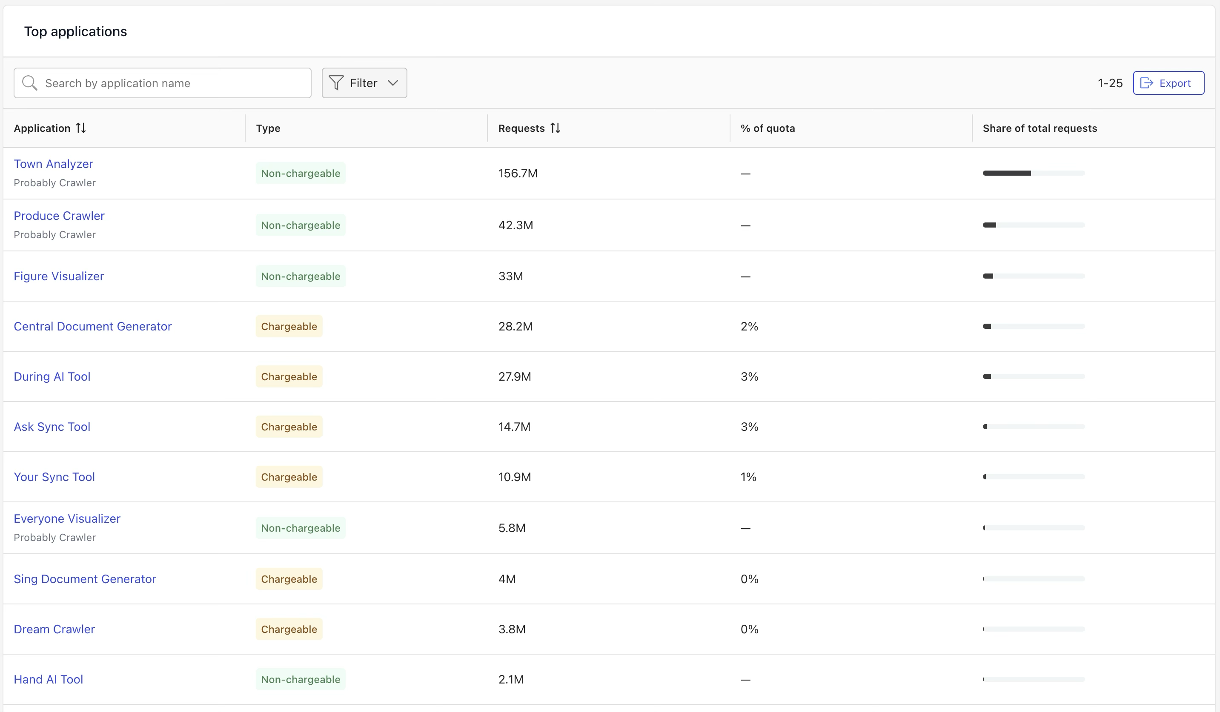
Task: Open the Dream Crawler link
Action: (x=54, y=629)
